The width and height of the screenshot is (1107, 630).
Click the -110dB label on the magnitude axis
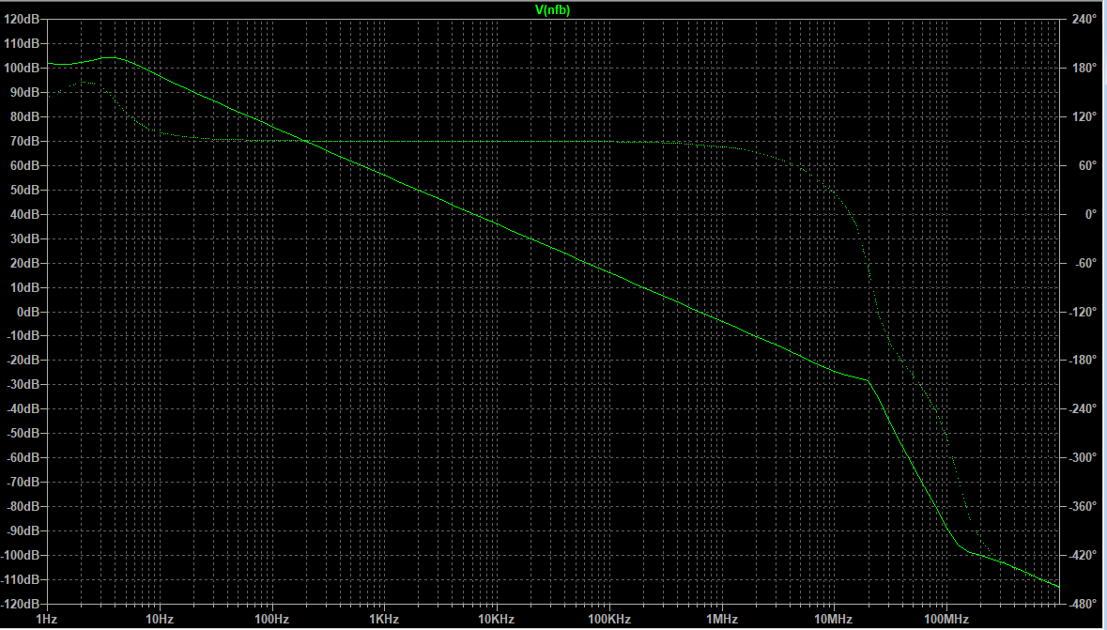point(21,579)
